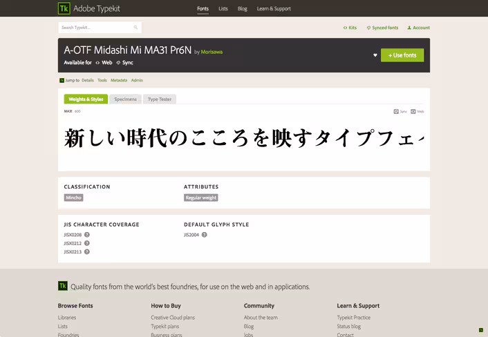Image resolution: width=488 pixels, height=337 pixels.
Task: Open the footer Blog link under Community
Action: pos(249,326)
